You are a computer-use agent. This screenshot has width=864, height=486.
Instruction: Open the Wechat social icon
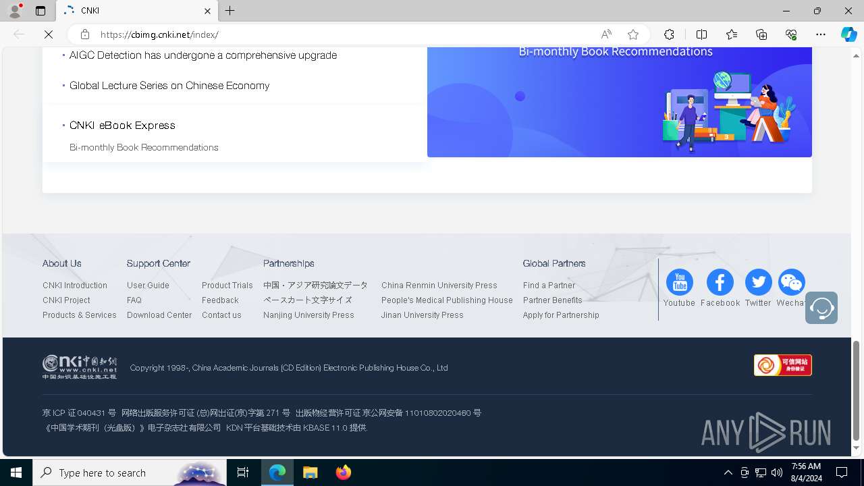click(x=791, y=282)
